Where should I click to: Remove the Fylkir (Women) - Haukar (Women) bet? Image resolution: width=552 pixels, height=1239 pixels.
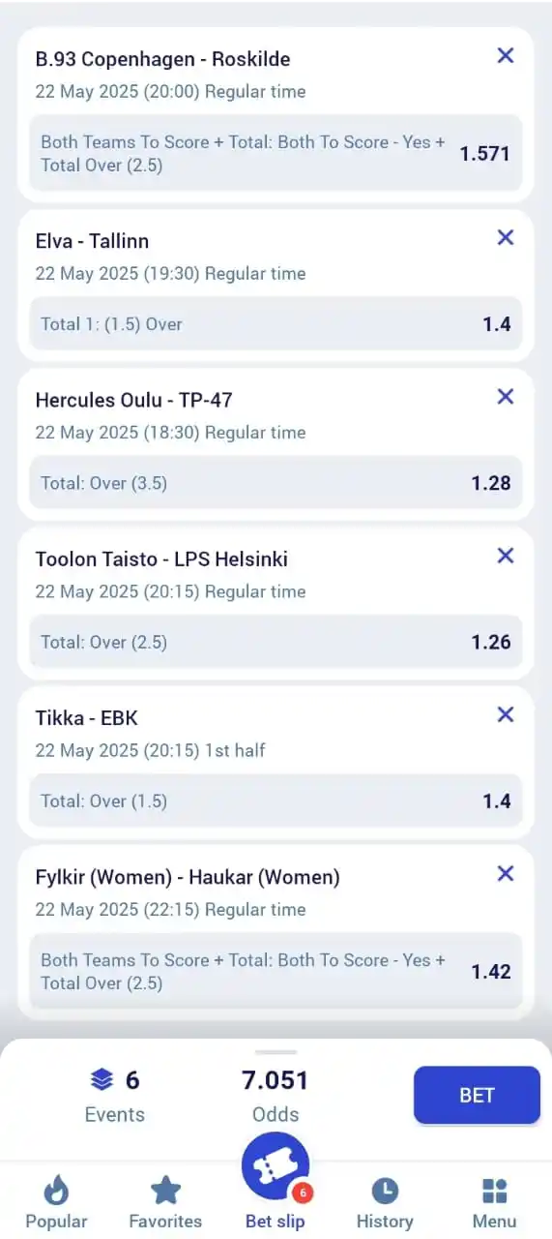click(505, 874)
